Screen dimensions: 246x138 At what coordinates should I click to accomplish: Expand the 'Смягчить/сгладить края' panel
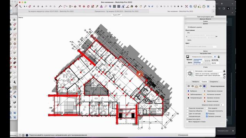(205, 16)
